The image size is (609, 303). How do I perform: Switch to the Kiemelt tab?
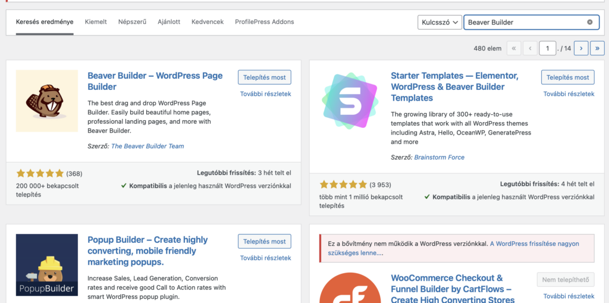tap(96, 22)
